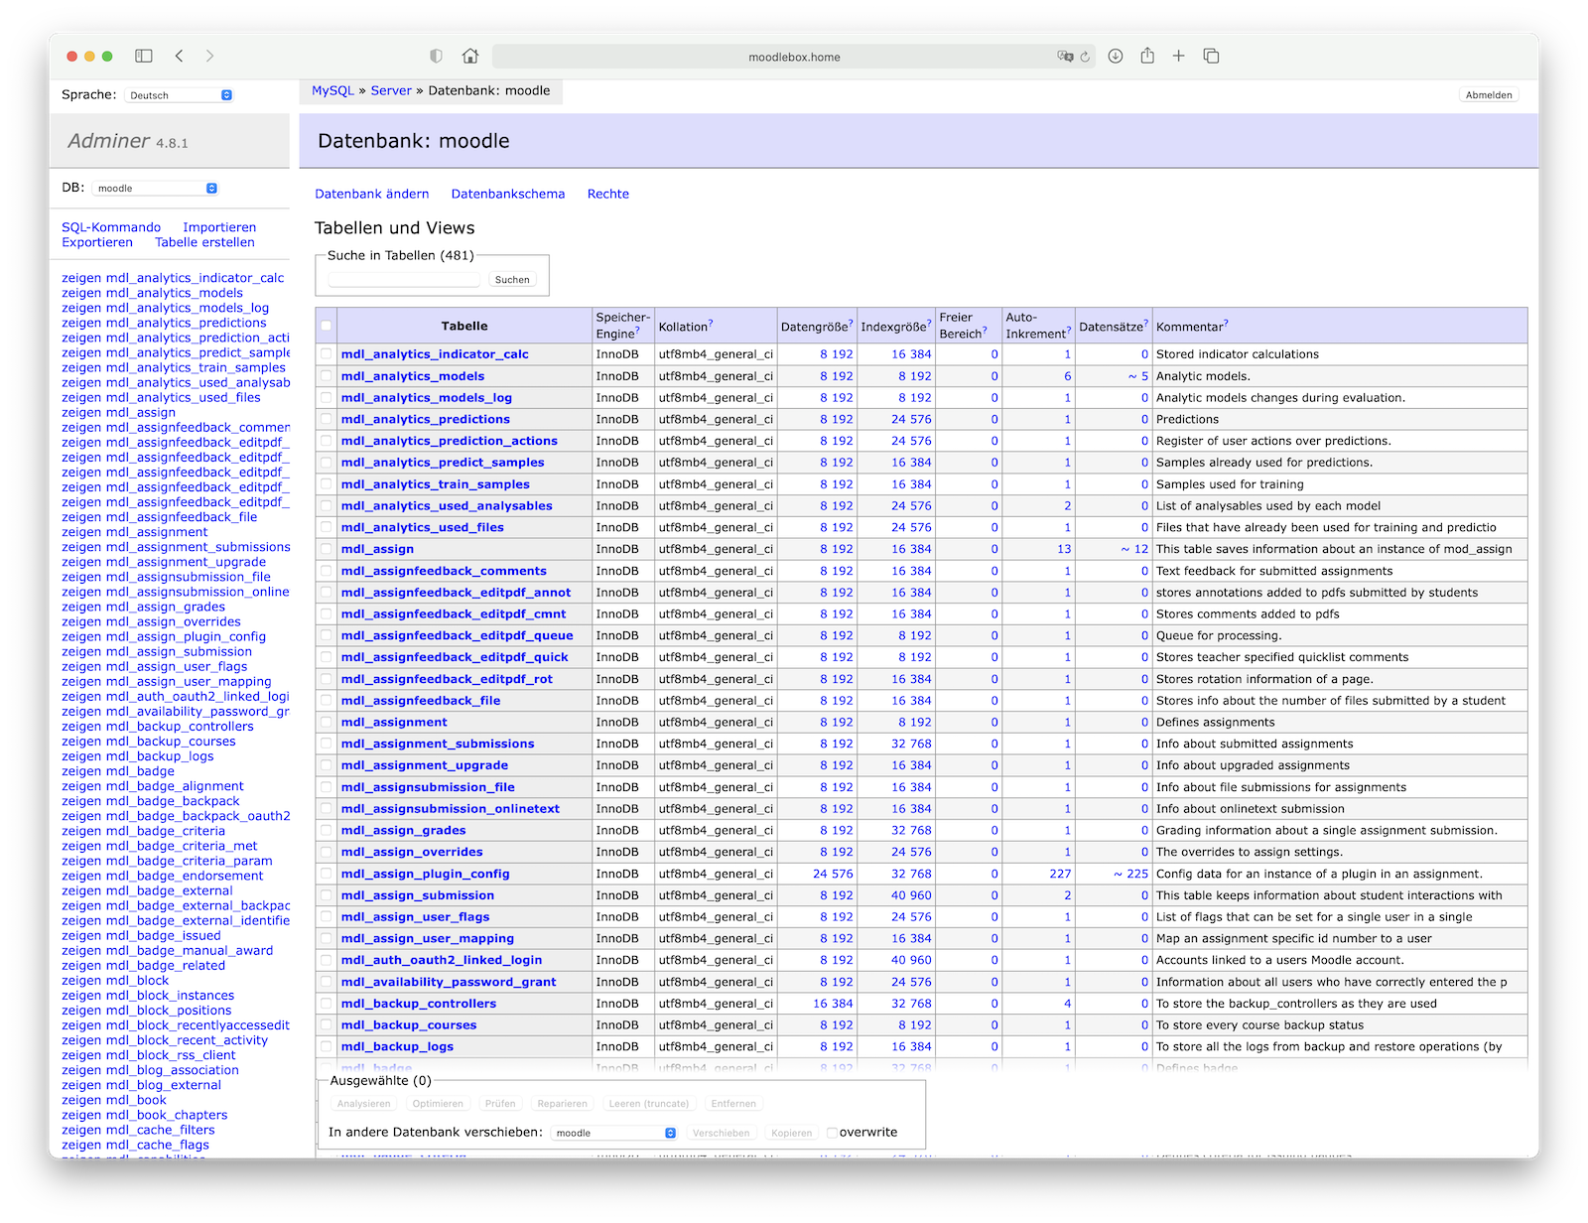Toggle the select-all tables checkbox in header
Viewport: 1588px width, 1223px height.
point(326,326)
